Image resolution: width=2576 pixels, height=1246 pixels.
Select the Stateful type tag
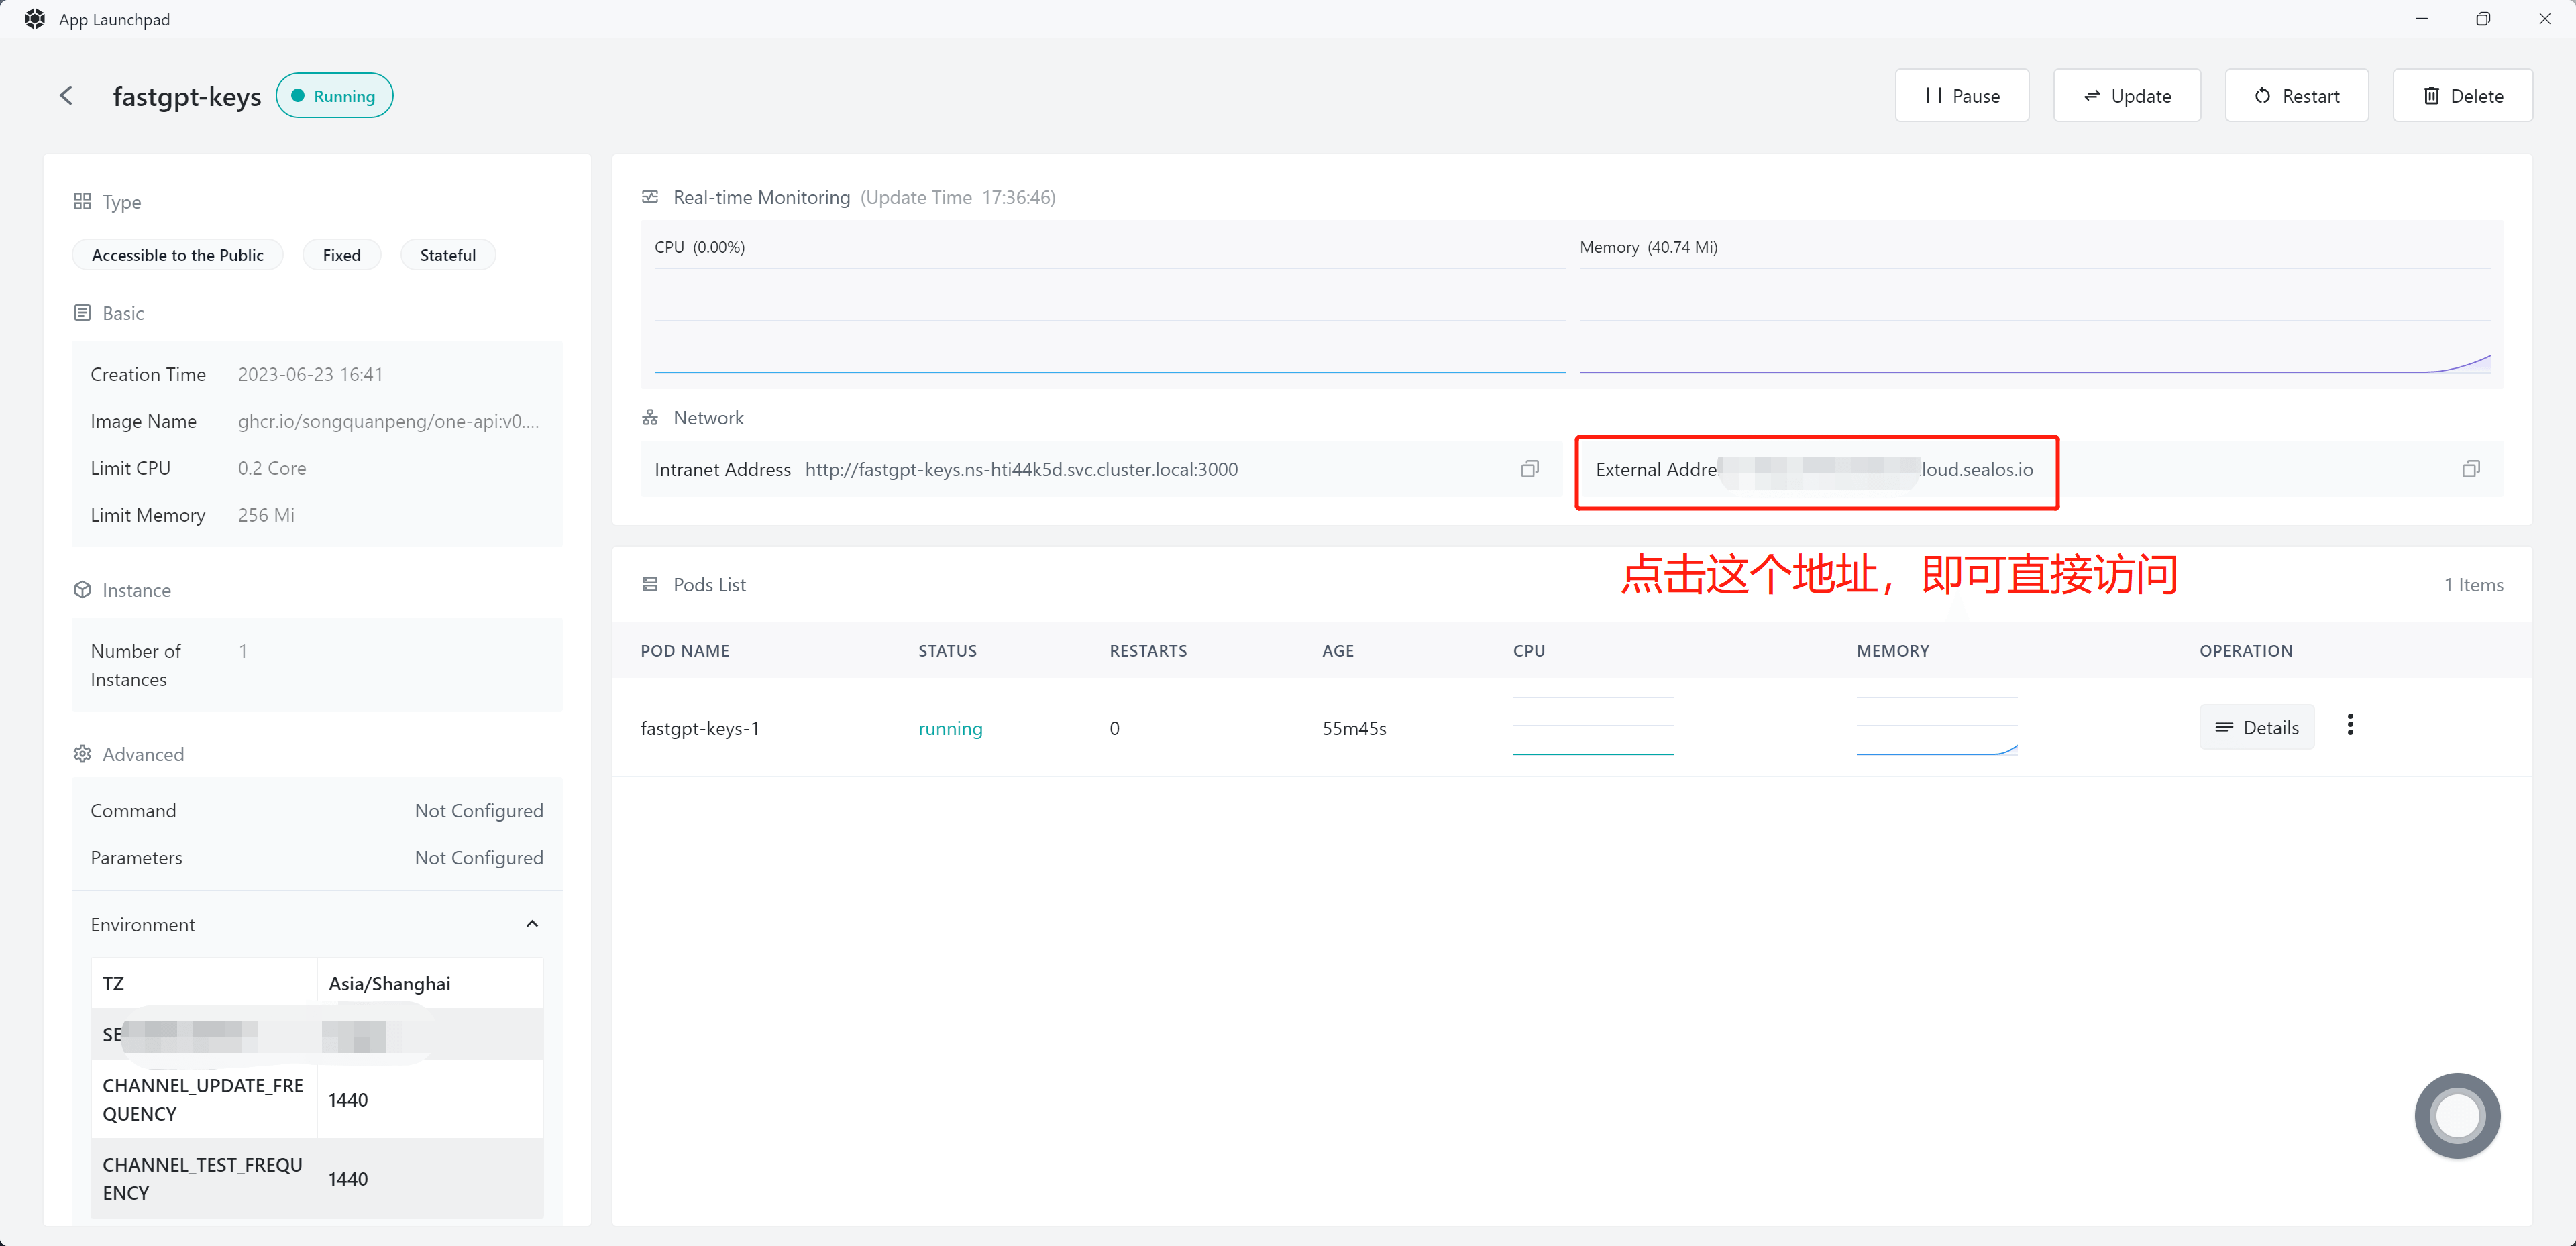click(x=447, y=254)
